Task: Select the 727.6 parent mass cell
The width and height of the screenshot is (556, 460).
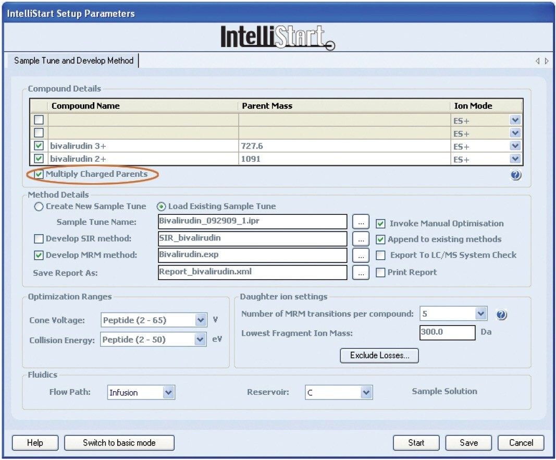Action: point(344,146)
